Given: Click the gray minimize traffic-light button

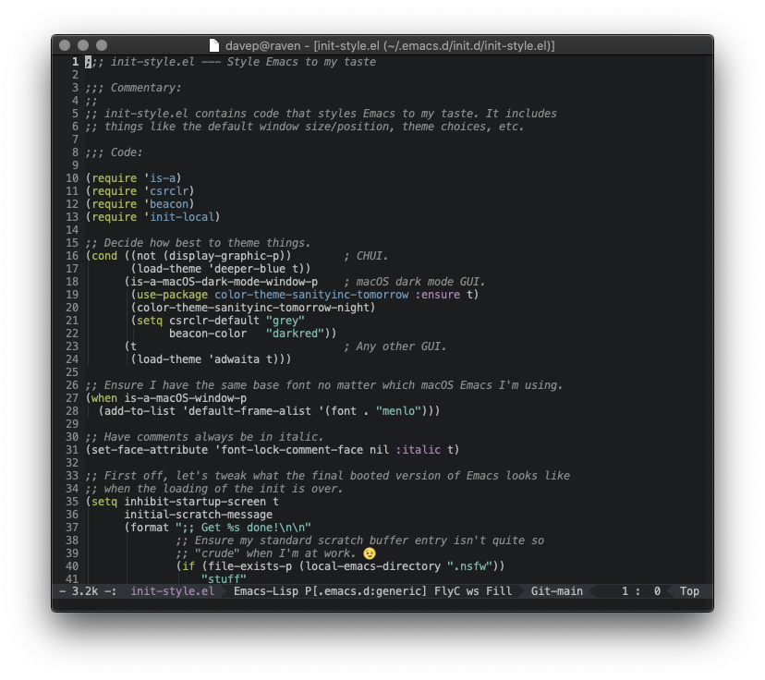Looking at the screenshot, I should (x=83, y=45).
